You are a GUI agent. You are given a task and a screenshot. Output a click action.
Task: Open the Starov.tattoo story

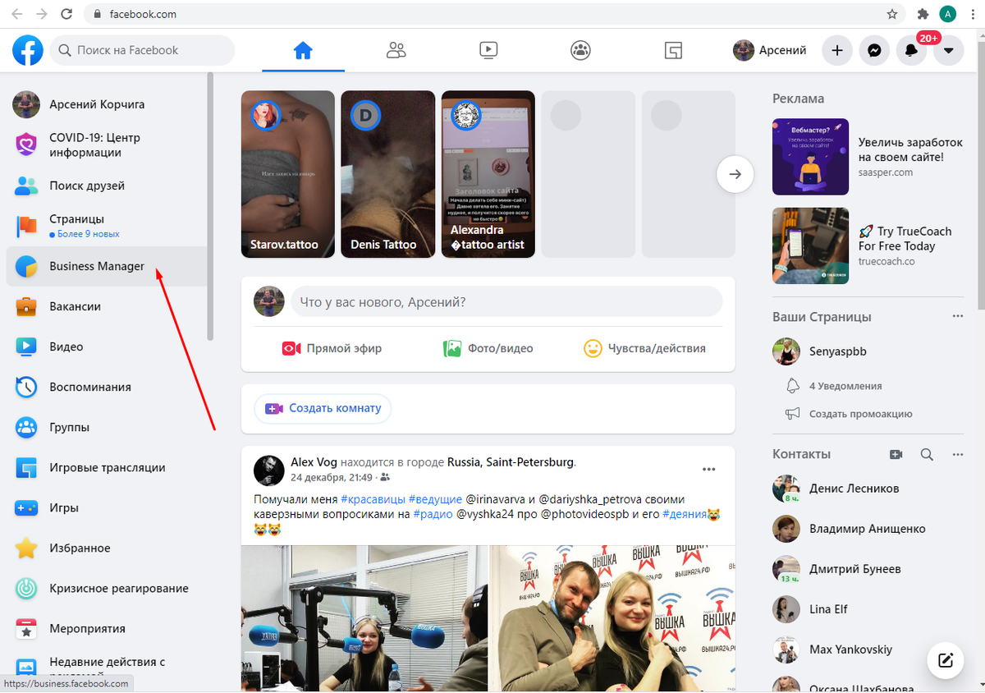(x=288, y=174)
